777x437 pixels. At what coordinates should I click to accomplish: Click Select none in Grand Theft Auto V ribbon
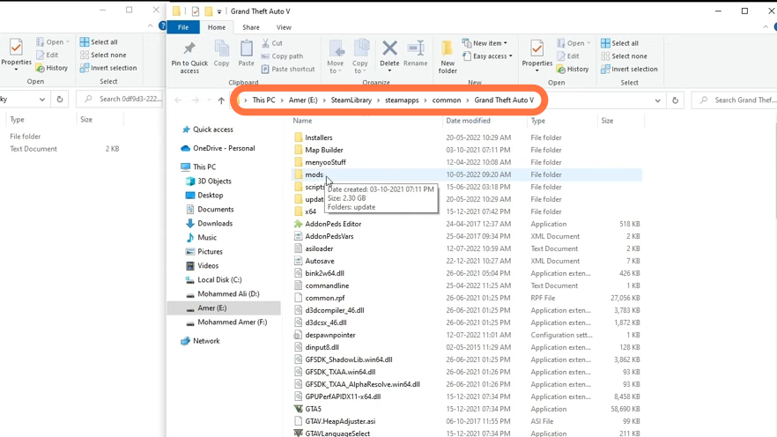(x=624, y=56)
